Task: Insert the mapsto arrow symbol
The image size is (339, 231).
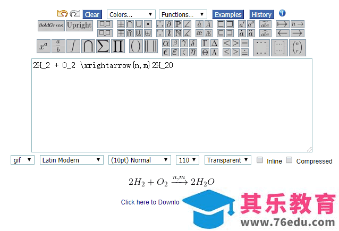Action: click(282, 24)
